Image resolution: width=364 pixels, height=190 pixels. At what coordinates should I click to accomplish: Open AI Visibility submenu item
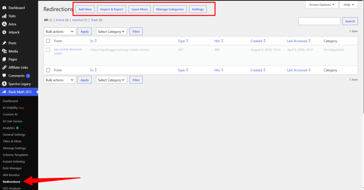point(14,108)
